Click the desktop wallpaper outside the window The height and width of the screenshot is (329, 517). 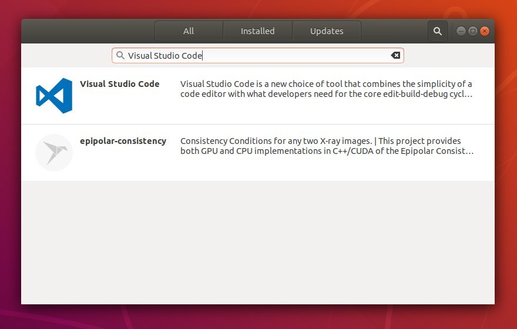click(505, 176)
